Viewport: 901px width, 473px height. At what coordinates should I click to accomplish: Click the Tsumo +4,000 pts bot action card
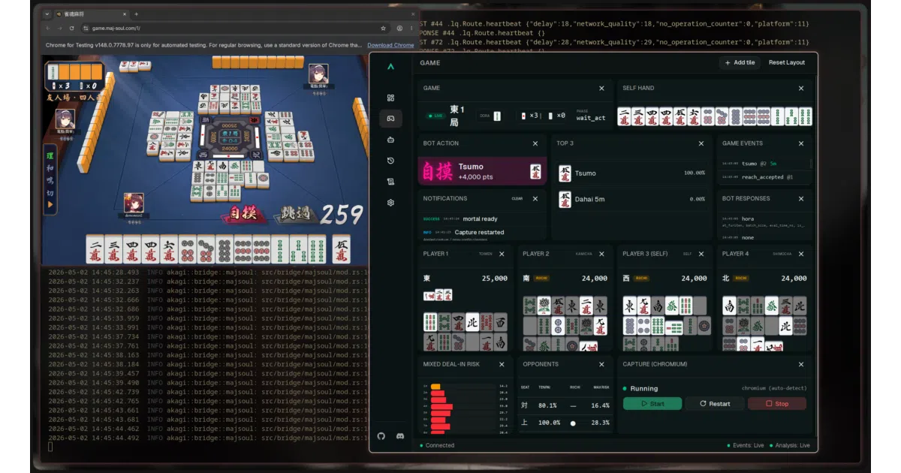point(482,171)
